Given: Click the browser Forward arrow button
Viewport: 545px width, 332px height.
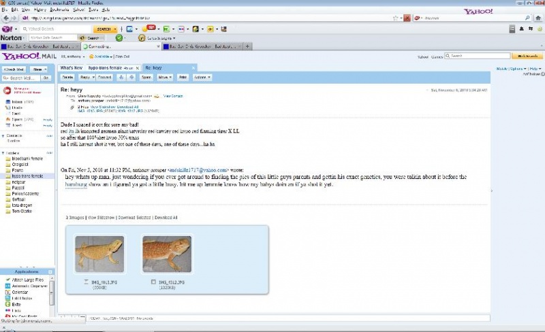Looking at the screenshot, I should [x=14, y=18].
